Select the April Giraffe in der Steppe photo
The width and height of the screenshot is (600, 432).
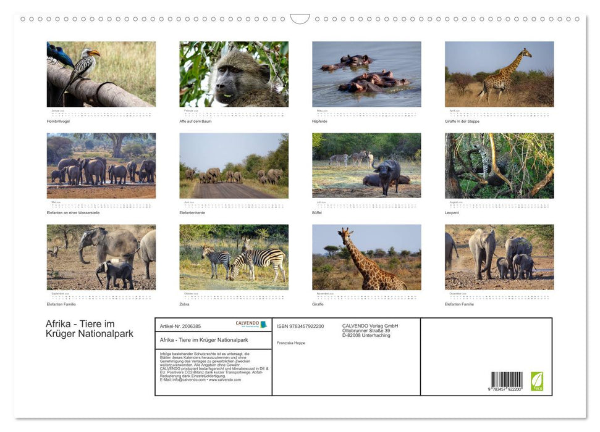pyautogui.click(x=499, y=74)
